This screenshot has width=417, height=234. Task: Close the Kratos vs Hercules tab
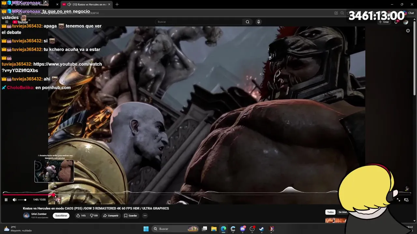point(109,5)
